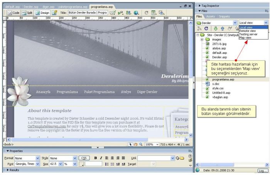Select s.doc in the file tree
This screenshot has width=270, height=175.
[x=216, y=84]
